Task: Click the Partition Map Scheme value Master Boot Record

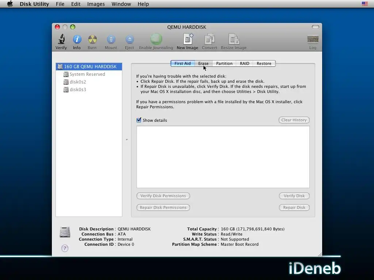Action: pos(240,244)
